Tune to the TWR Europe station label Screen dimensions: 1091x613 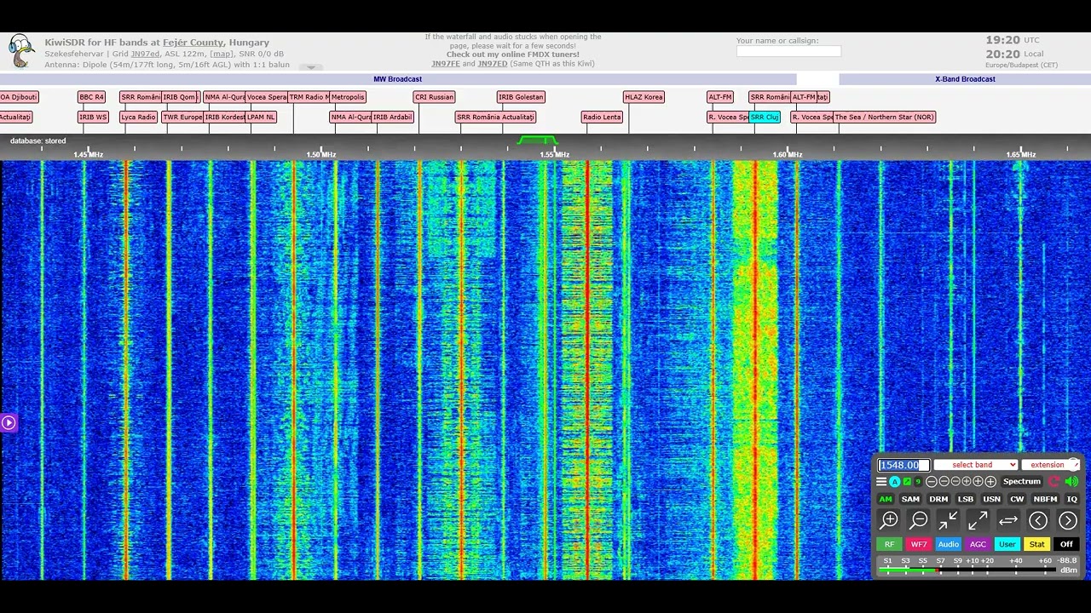tap(182, 117)
